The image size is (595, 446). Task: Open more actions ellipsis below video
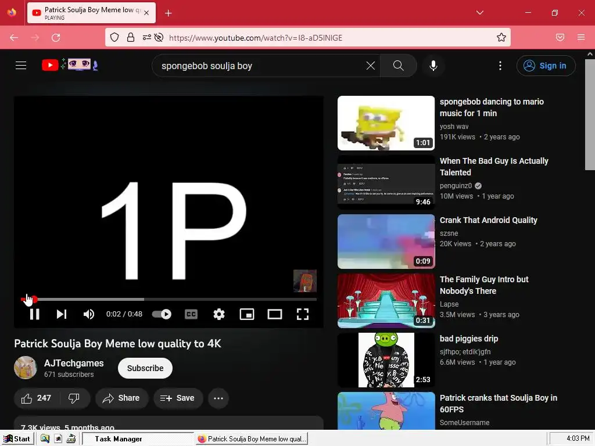(218, 398)
